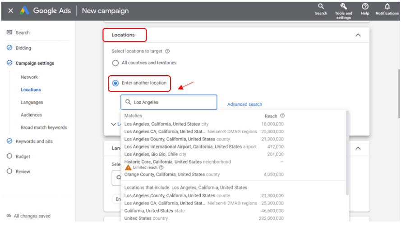The width and height of the screenshot is (401, 226).
Task: Show Notifications bell
Action: (x=387, y=9)
